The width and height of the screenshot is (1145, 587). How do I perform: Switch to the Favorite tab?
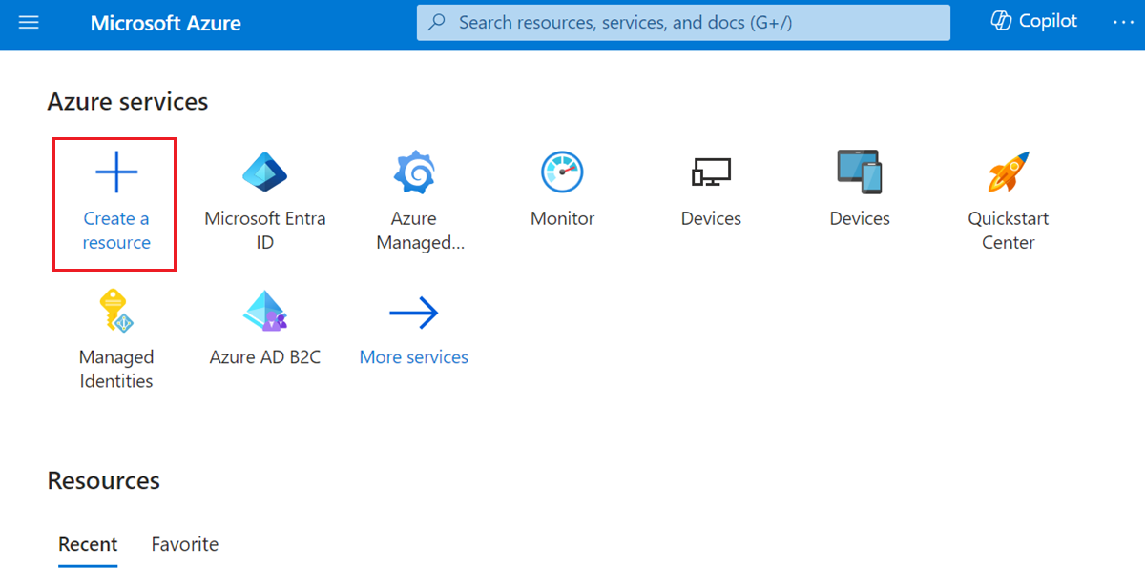pyautogui.click(x=185, y=544)
